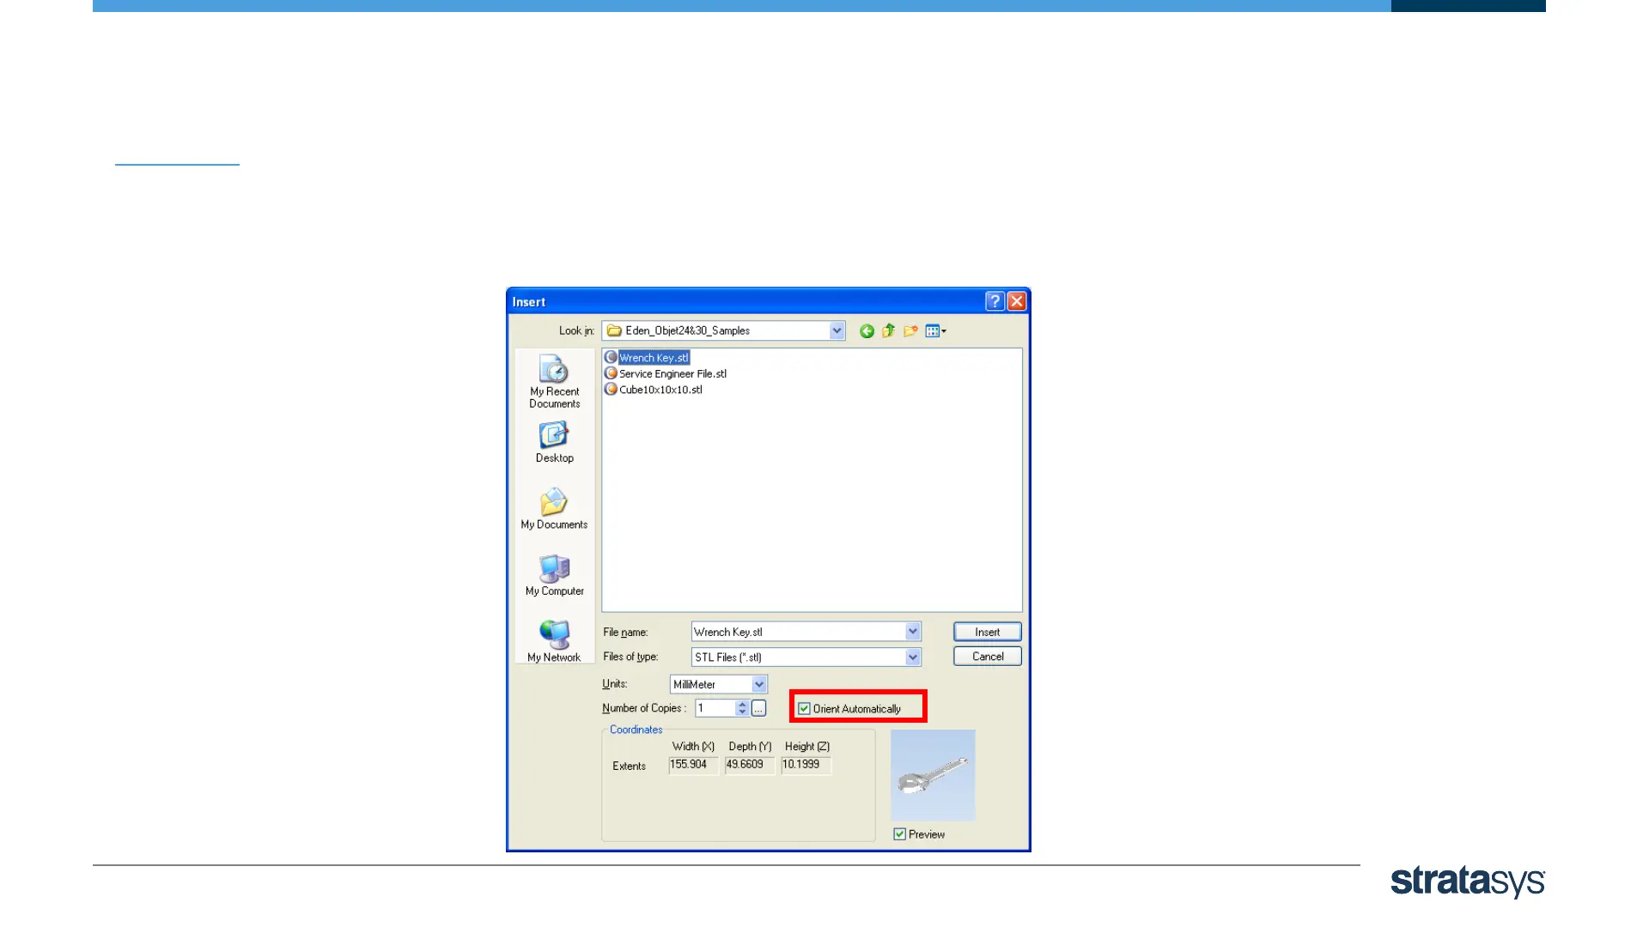
Task: Increase Number of Copies with up arrow
Action: (x=742, y=704)
